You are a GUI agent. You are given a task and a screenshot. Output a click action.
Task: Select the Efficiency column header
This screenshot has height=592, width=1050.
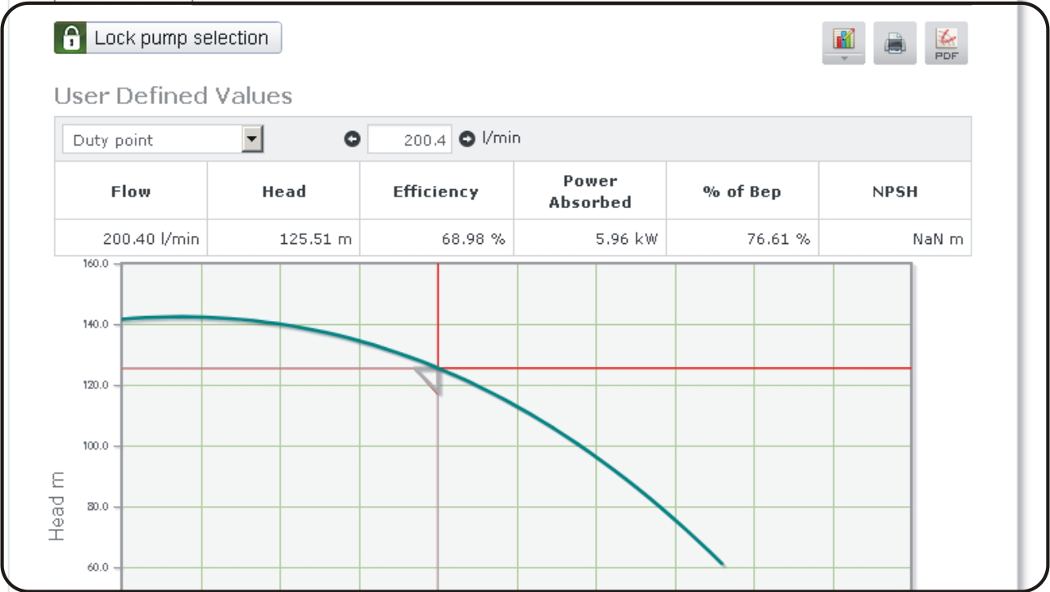[x=436, y=192]
